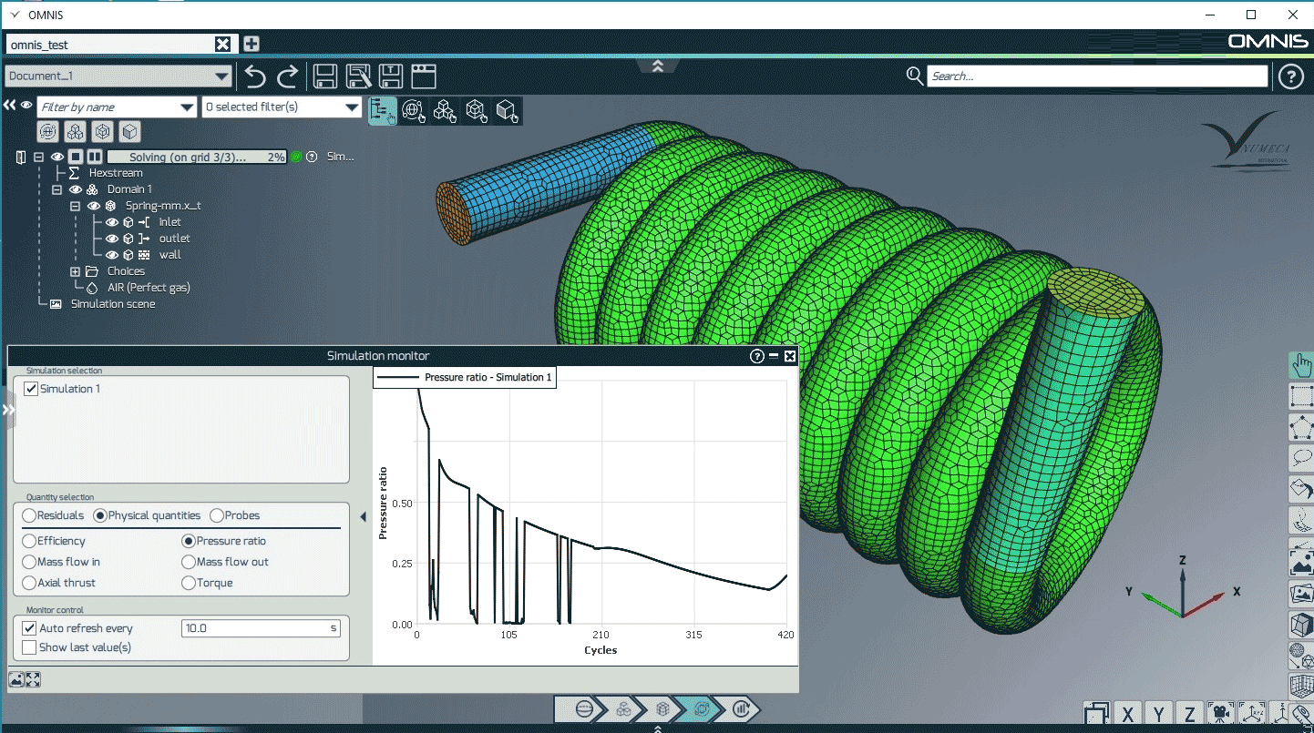The width and height of the screenshot is (1314, 733).
Task: Undo the last action in the toolbar
Action: 256,76
